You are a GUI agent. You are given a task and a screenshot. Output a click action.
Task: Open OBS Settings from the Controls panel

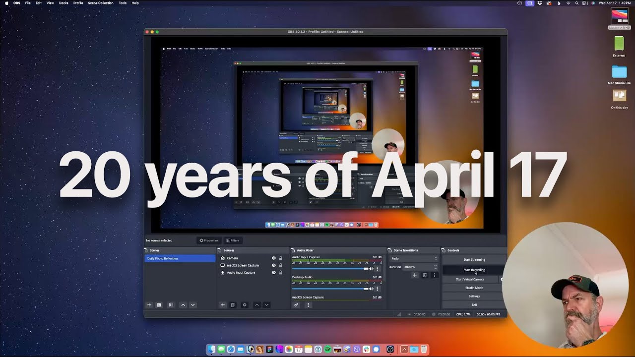pyautogui.click(x=474, y=296)
